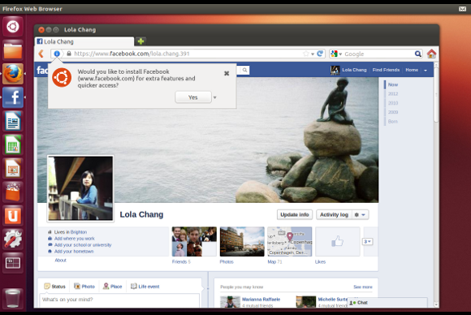Jump to 2012 in timeline navigator

[393, 93]
